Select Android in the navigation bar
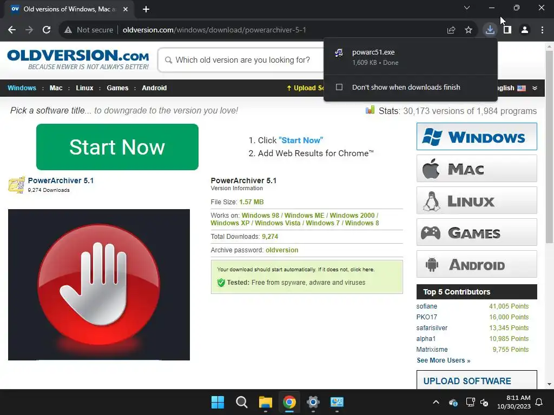 point(154,88)
